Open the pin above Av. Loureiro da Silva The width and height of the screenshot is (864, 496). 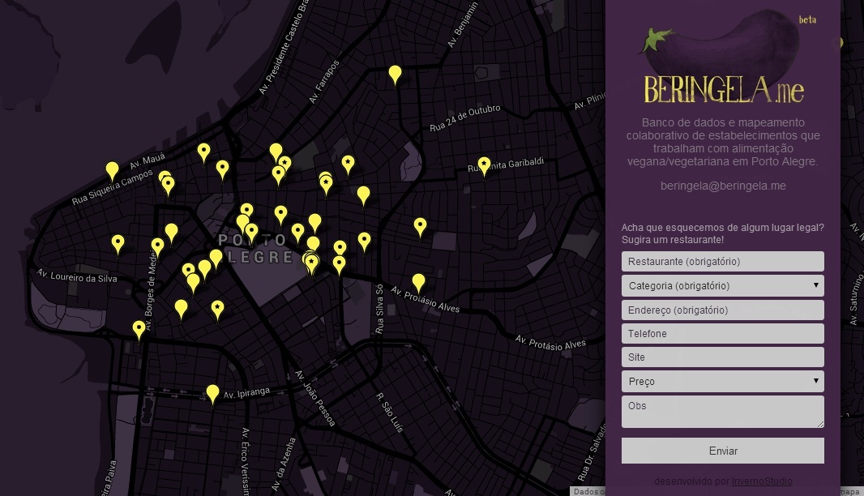[118, 243]
